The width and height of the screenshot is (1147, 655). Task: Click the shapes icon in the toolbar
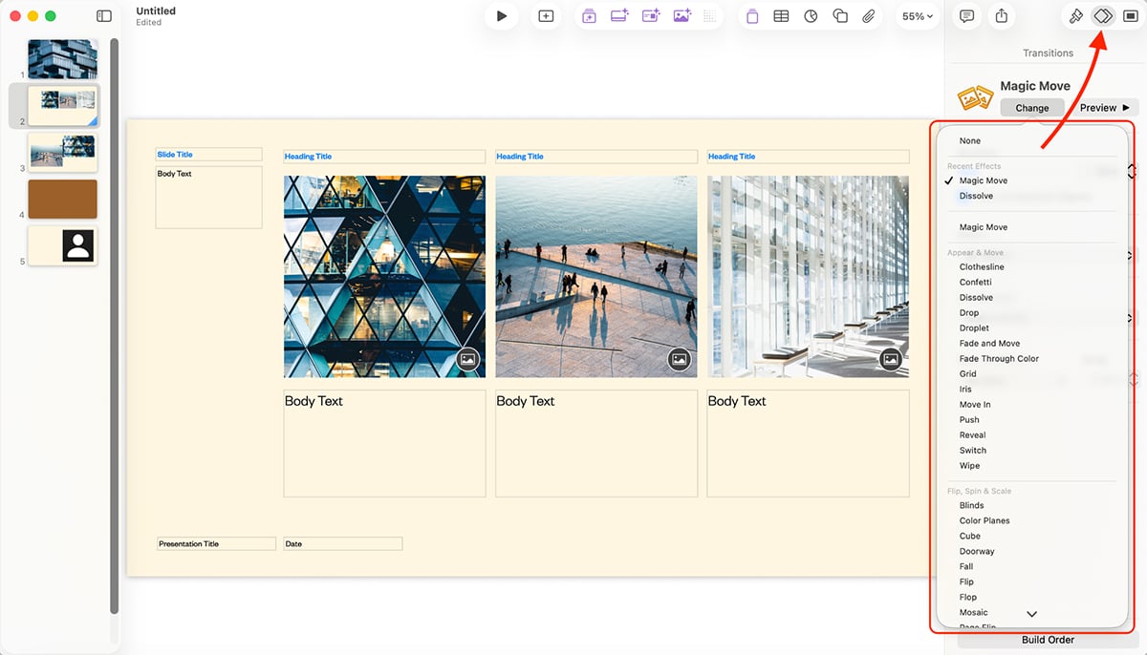pos(840,15)
